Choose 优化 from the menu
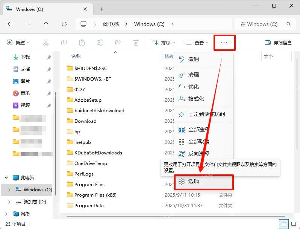 (204, 87)
